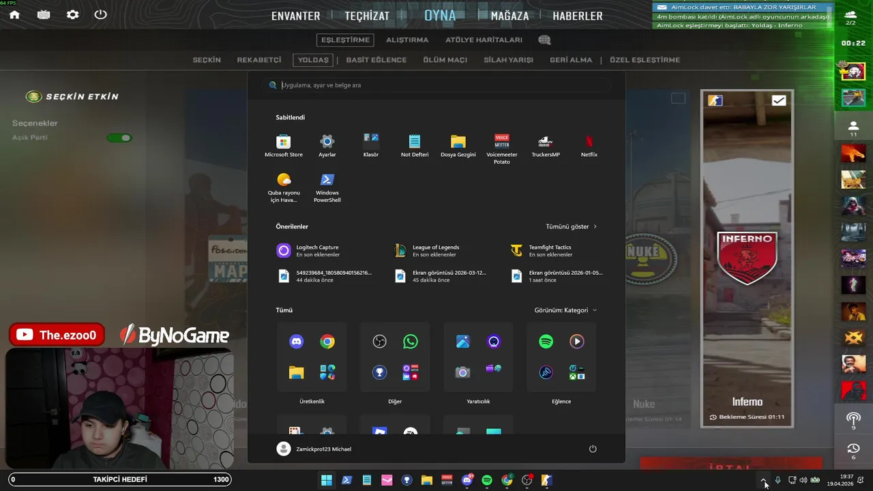This screenshot has width=873, height=491.
Task: Open the ENVANTER menu
Action: pyautogui.click(x=295, y=16)
